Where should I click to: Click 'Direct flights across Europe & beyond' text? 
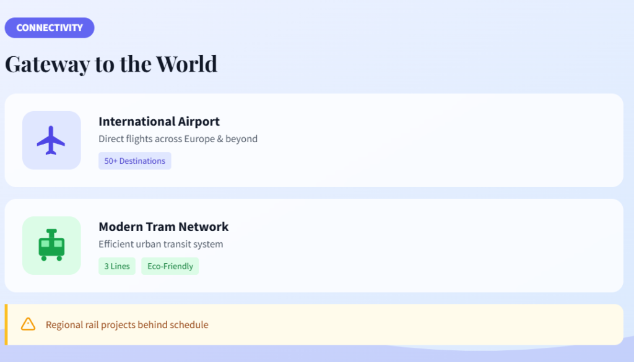tap(178, 139)
